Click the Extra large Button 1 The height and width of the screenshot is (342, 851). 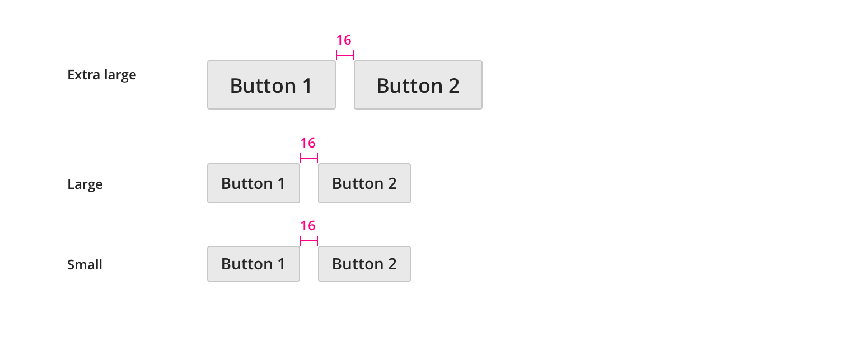271,85
